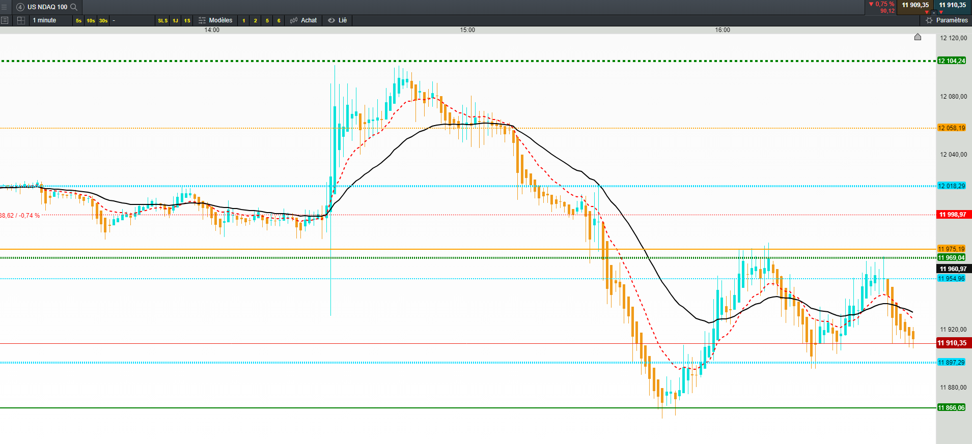Click the Achat candlestick buy icon
This screenshot has height=444, width=972.
tap(294, 20)
